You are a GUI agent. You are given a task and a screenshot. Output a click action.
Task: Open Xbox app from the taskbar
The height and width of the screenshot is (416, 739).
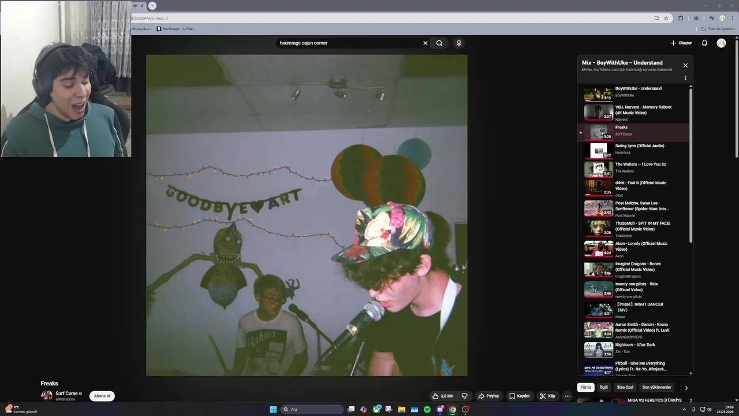(x=376, y=409)
